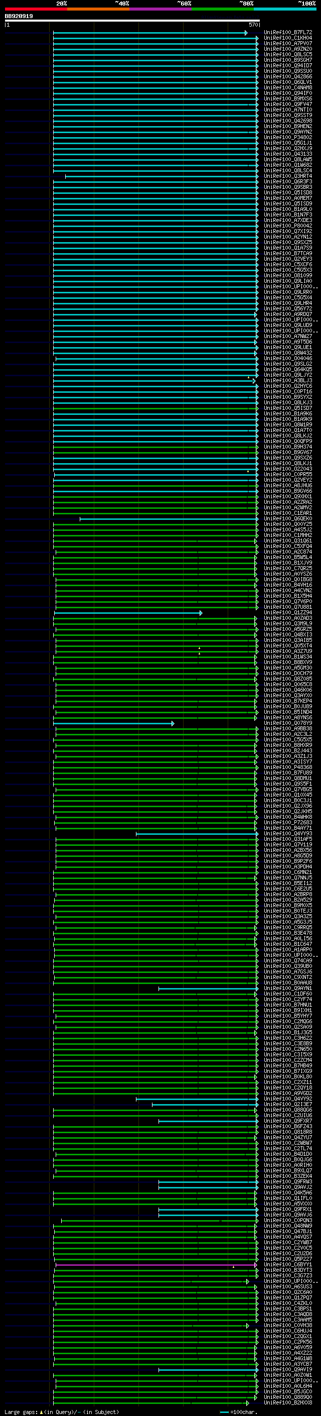Image resolution: width=321 pixels, height=1416 pixels.
Task: Select the UniRef100_Q9SST9 label
Action: pyautogui.click(x=288, y=116)
